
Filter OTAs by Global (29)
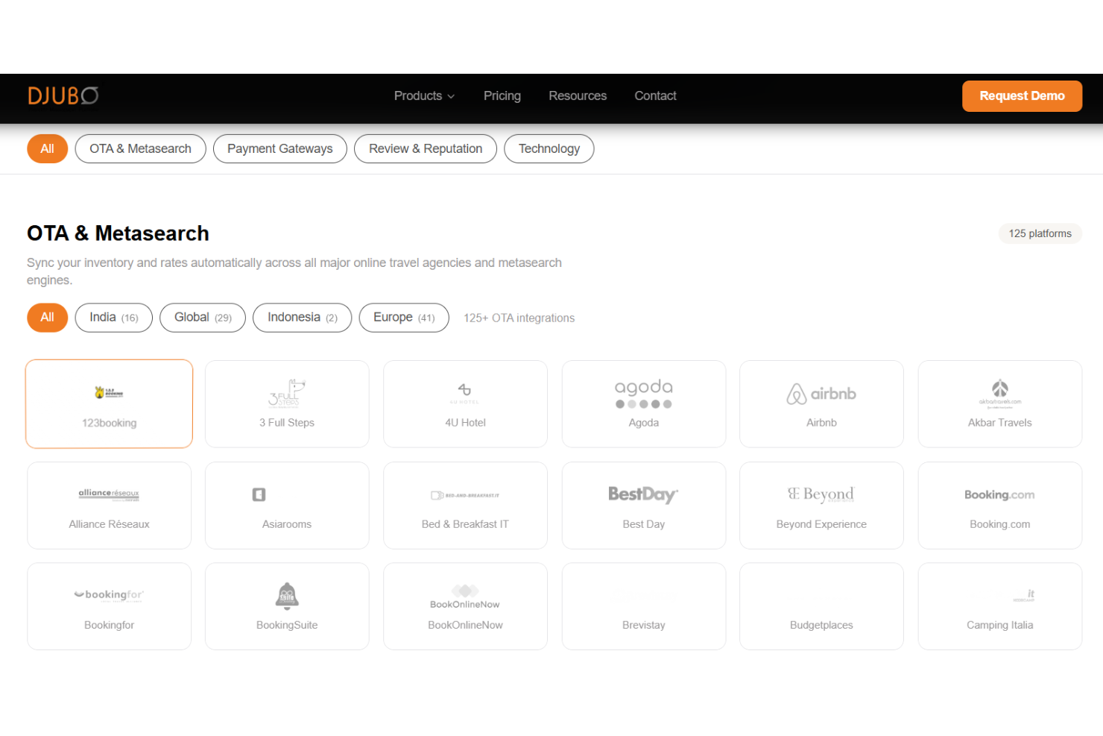203,318
